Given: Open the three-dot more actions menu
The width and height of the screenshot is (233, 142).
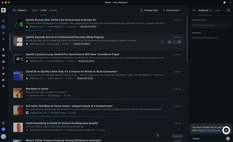Looking at the screenshot, I should 163,42.
